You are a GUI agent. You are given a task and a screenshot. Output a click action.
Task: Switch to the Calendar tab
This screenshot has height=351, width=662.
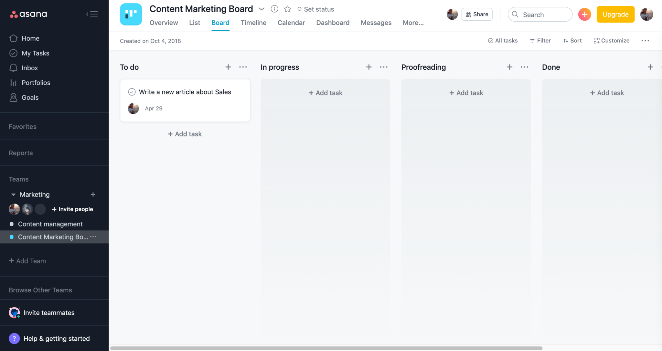(291, 23)
